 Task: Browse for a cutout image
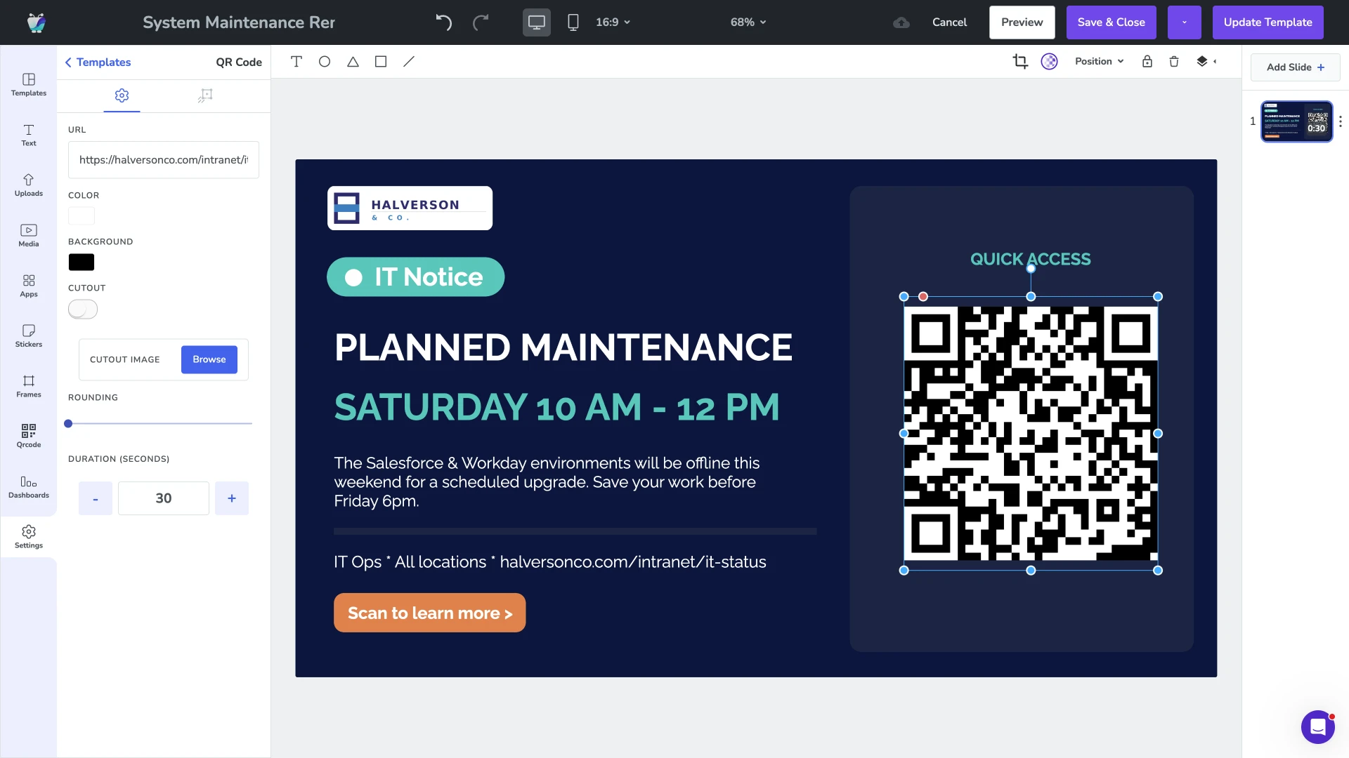coord(209,359)
